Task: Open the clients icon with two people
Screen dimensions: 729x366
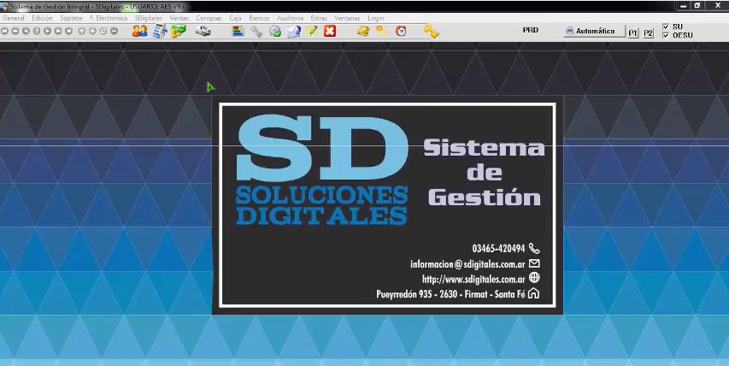Action: pos(139,31)
